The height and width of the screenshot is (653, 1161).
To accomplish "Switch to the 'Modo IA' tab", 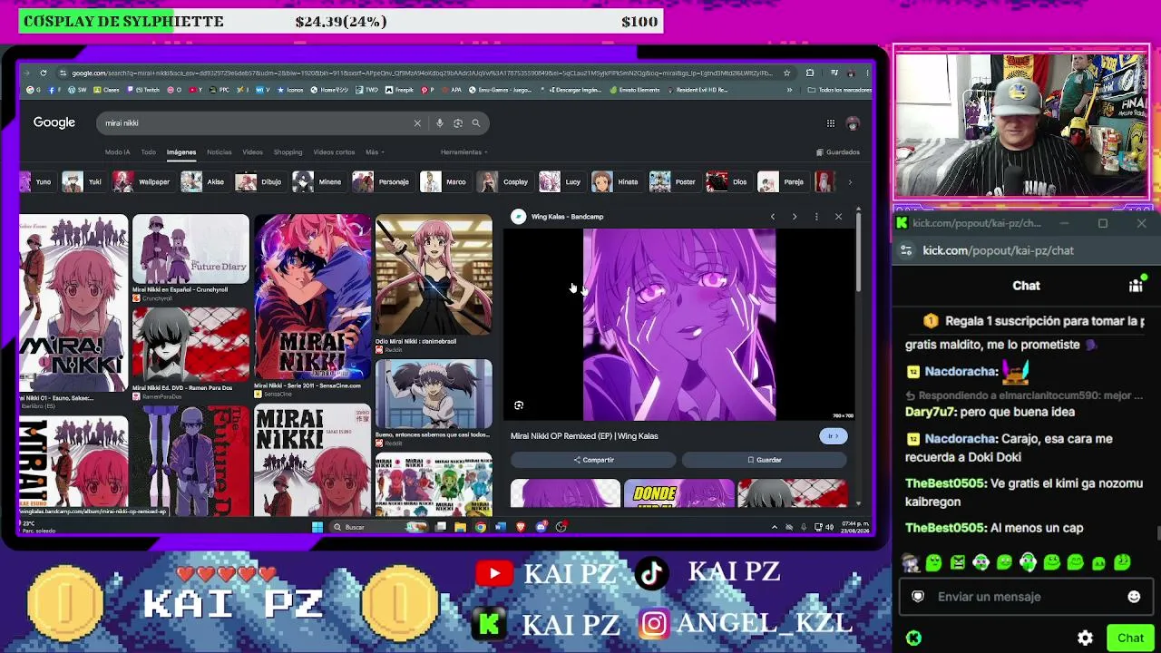I will click(117, 152).
